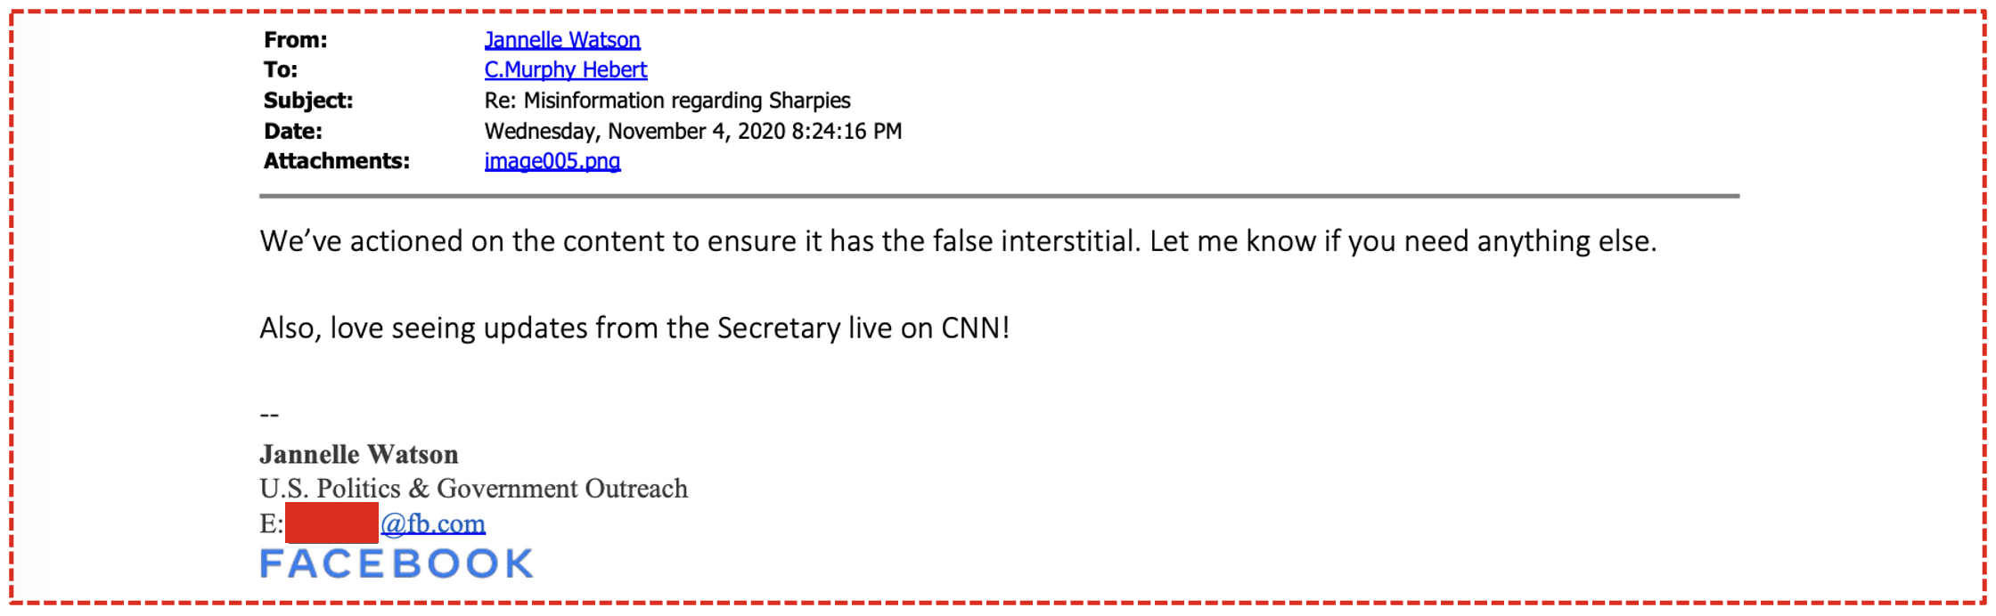
Task: Click the blue FACEBOOK logo
Action: [397, 563]
